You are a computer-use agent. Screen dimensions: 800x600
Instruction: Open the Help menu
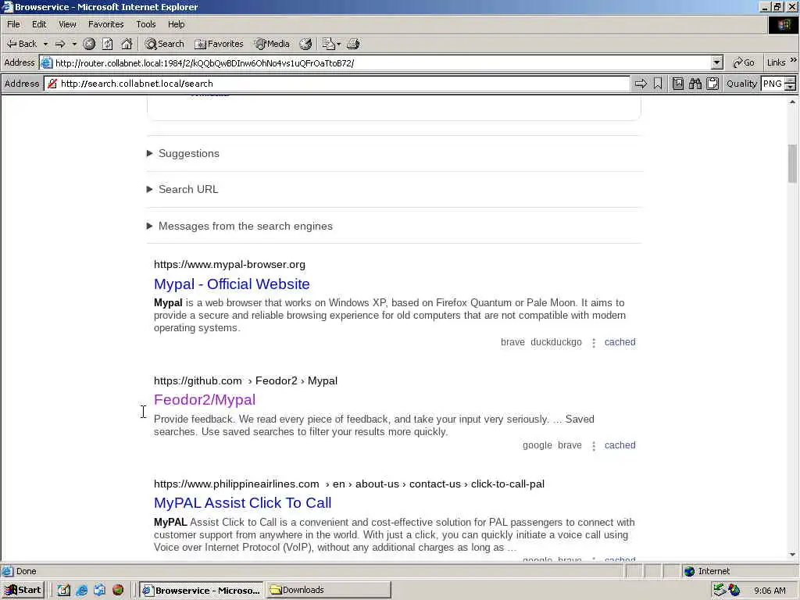click(177, 24)
